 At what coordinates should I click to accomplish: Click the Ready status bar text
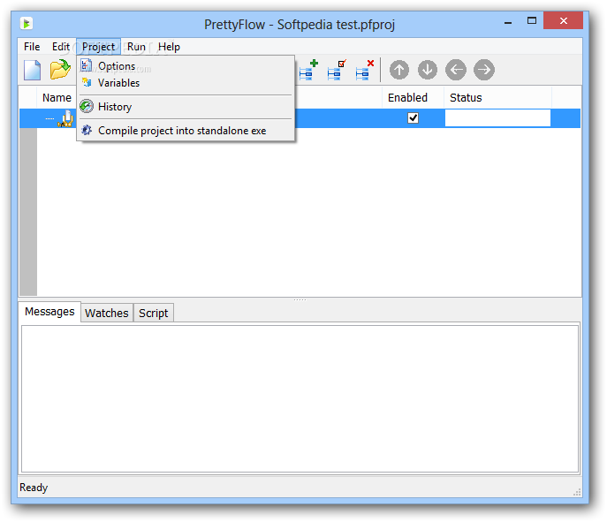coord(34,488)
